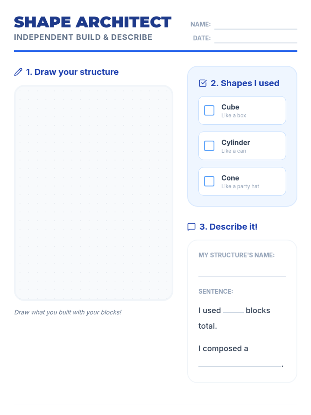Click the speech bubble icon beside Describe it

(x=191, y=227)
